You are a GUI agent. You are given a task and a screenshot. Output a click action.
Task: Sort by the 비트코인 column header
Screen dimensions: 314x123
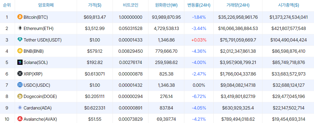point(131,5)
